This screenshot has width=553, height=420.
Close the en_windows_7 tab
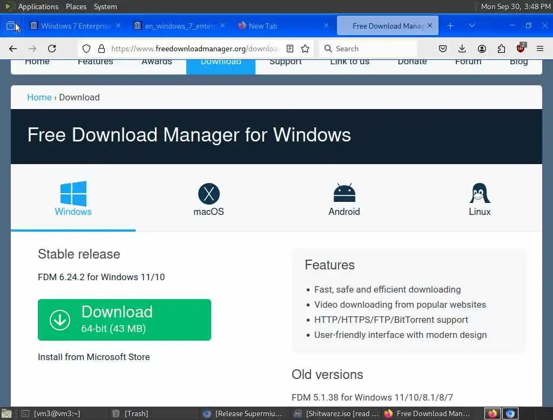click(222, 26)
